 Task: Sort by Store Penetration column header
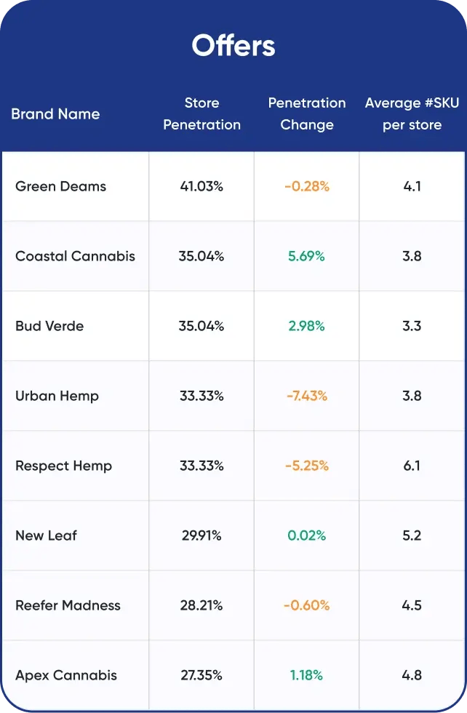(x=201, y=114)
